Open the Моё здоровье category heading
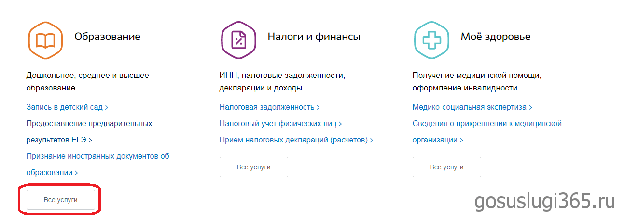This screenshot has height=218, width=625. click(x=495, y=37)
